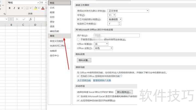Toggle the 启用领英功能 checkbox
This screenshot has width=196, height=110.
pos(78,76)
